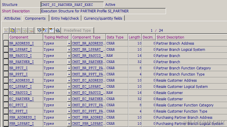Click 'Resale Customer Function Type' description
227x127 pixels.
(182, 111)
